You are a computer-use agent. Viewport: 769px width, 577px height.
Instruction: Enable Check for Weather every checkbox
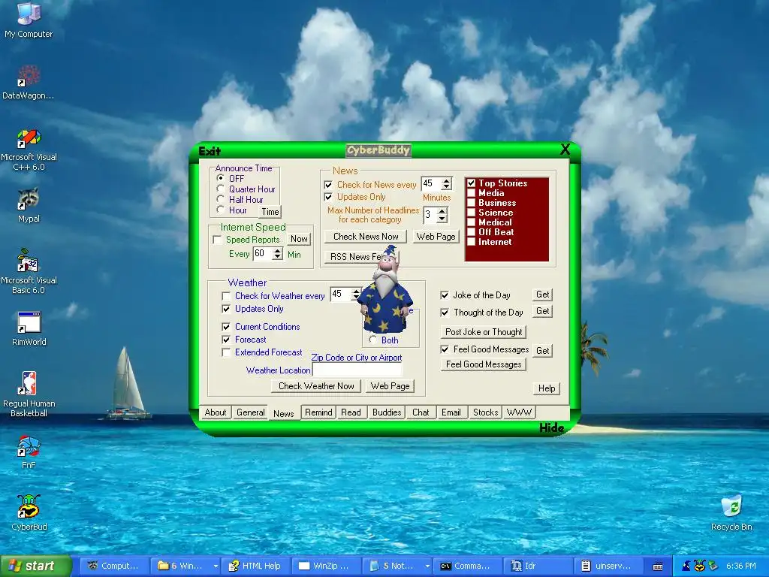[226, 296]
